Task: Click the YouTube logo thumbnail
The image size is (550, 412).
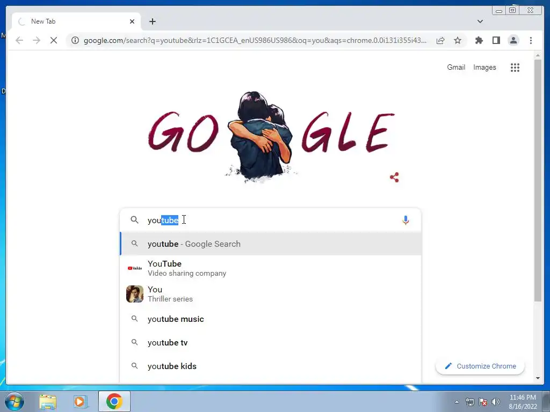Action: coord(135,268)
